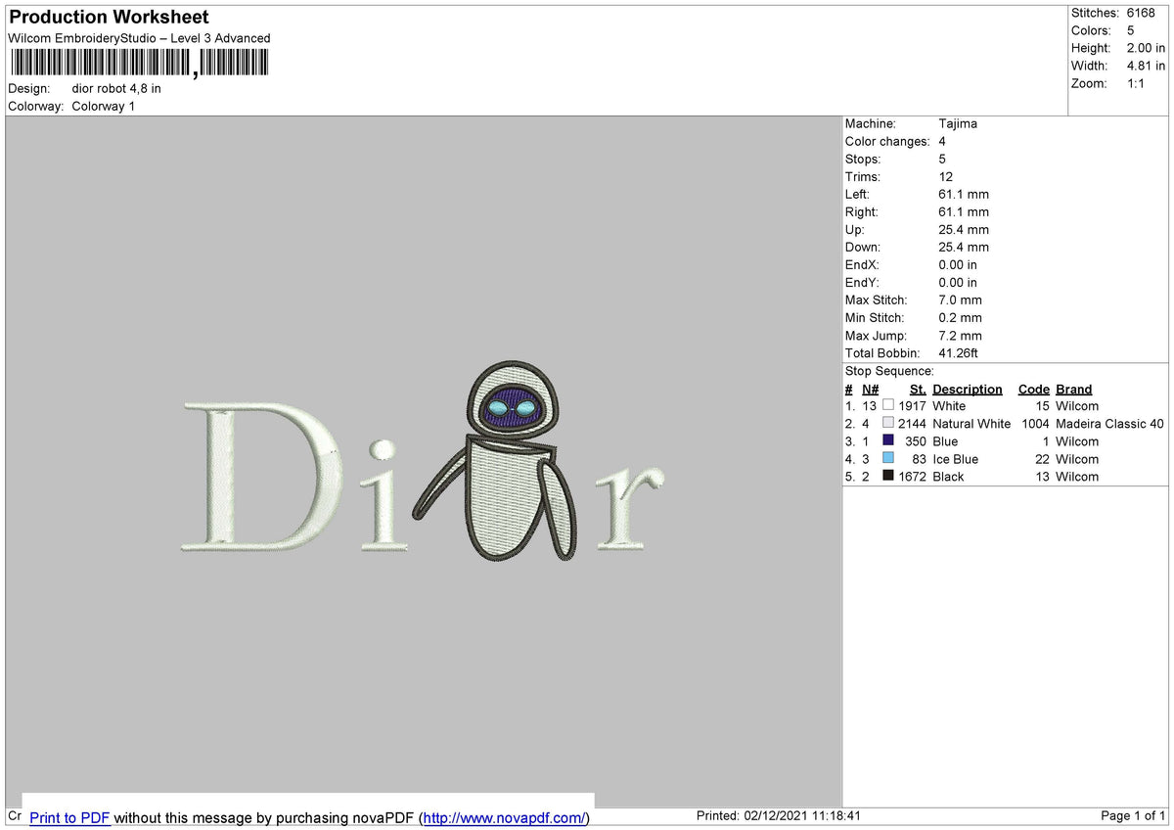Select the Max Stitch value 7.0 mm

(x=960, y=300)
